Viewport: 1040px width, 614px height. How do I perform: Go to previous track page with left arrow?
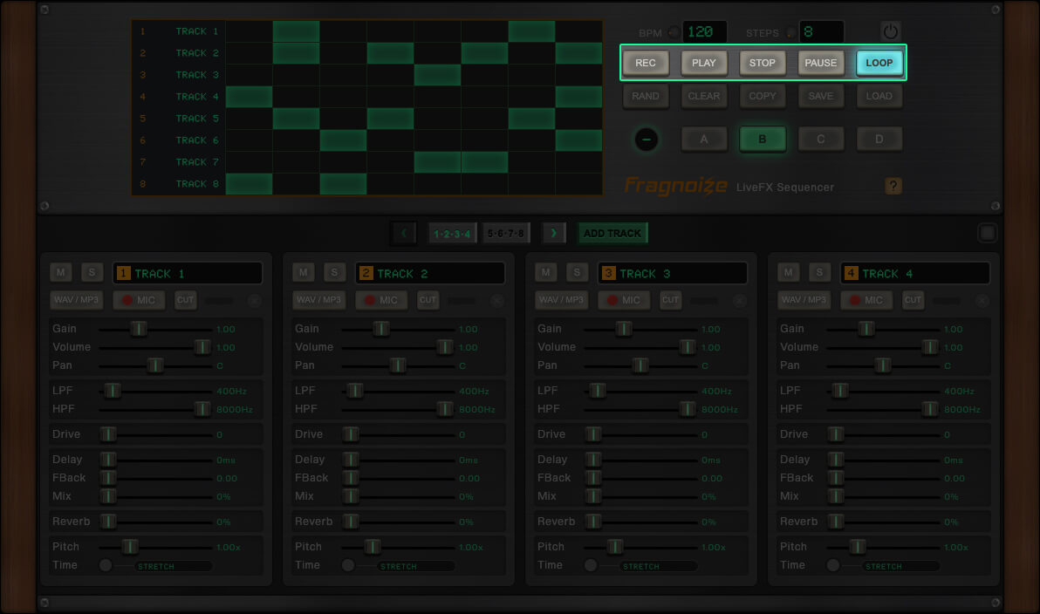tap(403, 233)
